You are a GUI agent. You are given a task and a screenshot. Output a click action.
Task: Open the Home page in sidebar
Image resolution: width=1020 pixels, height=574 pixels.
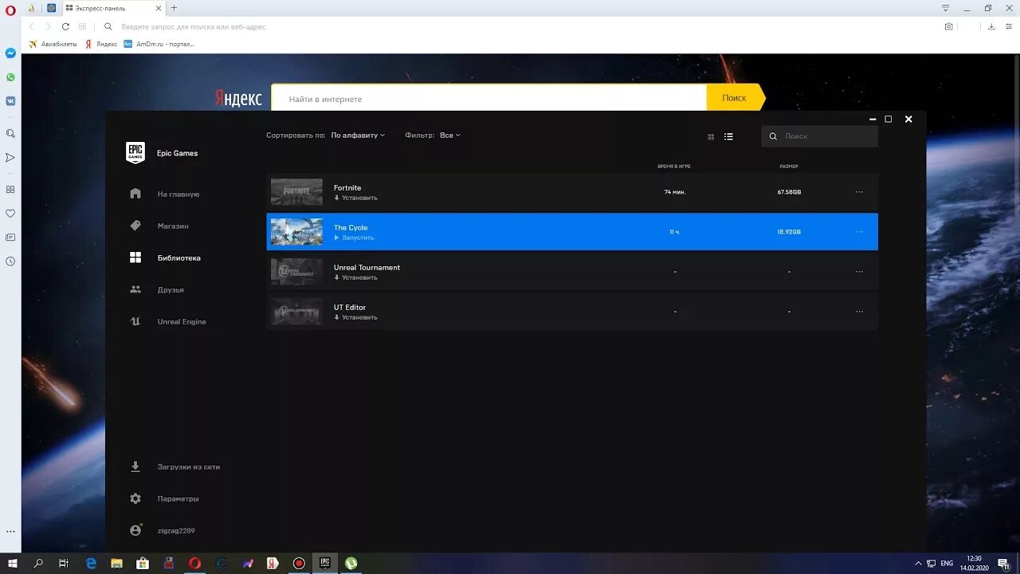pyautogui.click(x=165, y=194)
